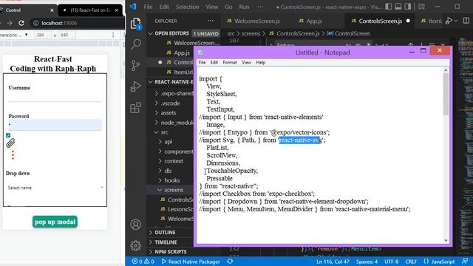Image resolution: width=473 pixels, height=266 pixels.
Task: Expand the .vscode folder
Action: click(170, 103)
